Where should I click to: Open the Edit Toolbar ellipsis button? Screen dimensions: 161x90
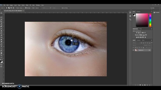tap(1, 57)
